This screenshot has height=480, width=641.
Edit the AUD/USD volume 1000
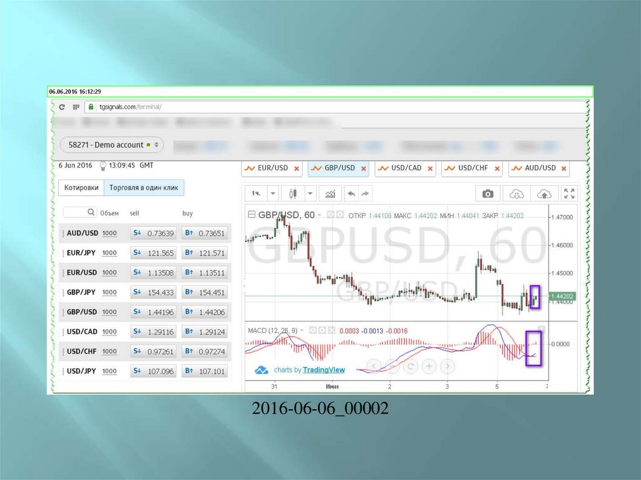click(109, 233)
